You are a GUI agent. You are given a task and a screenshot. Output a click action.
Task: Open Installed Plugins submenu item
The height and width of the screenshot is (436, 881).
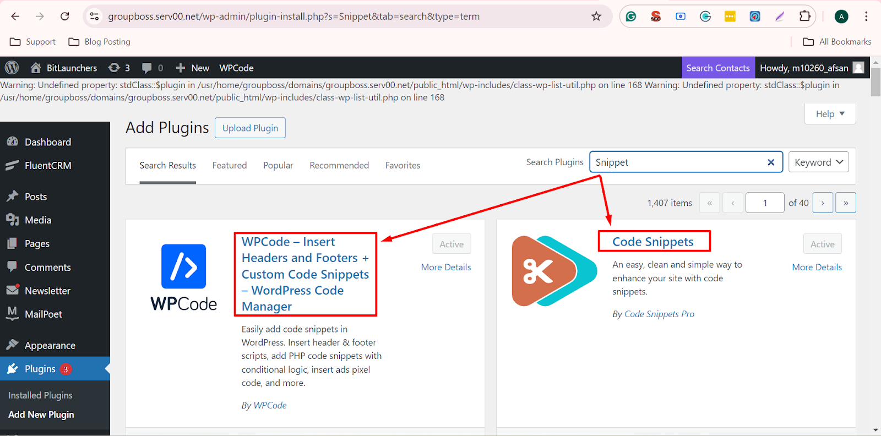(x=40, y=395)
